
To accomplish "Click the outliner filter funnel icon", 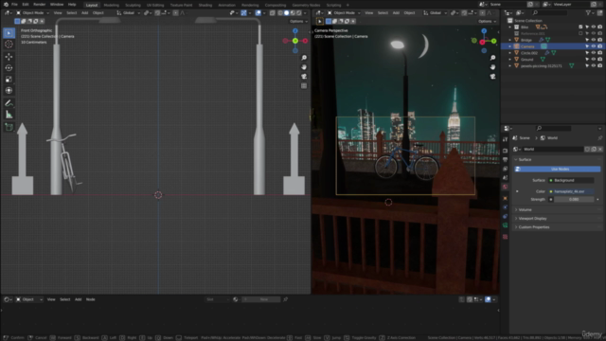I will (x=588, y=12).
